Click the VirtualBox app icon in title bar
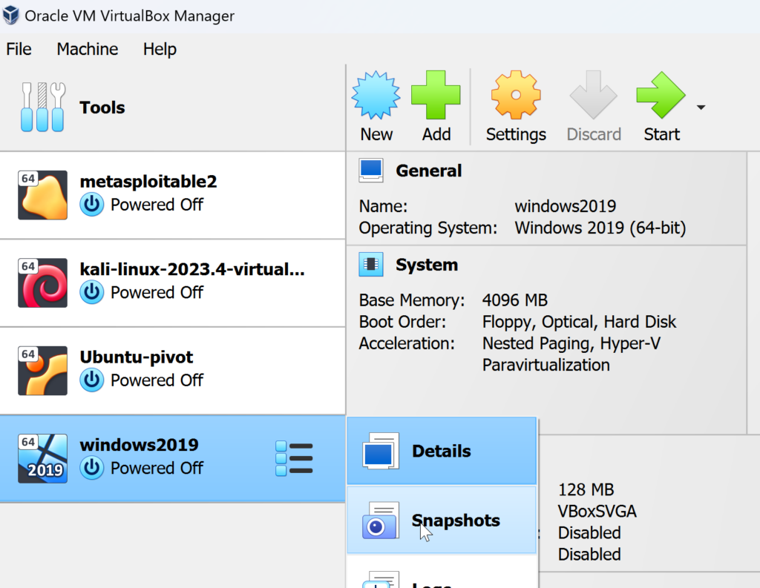 coord(10,16)
